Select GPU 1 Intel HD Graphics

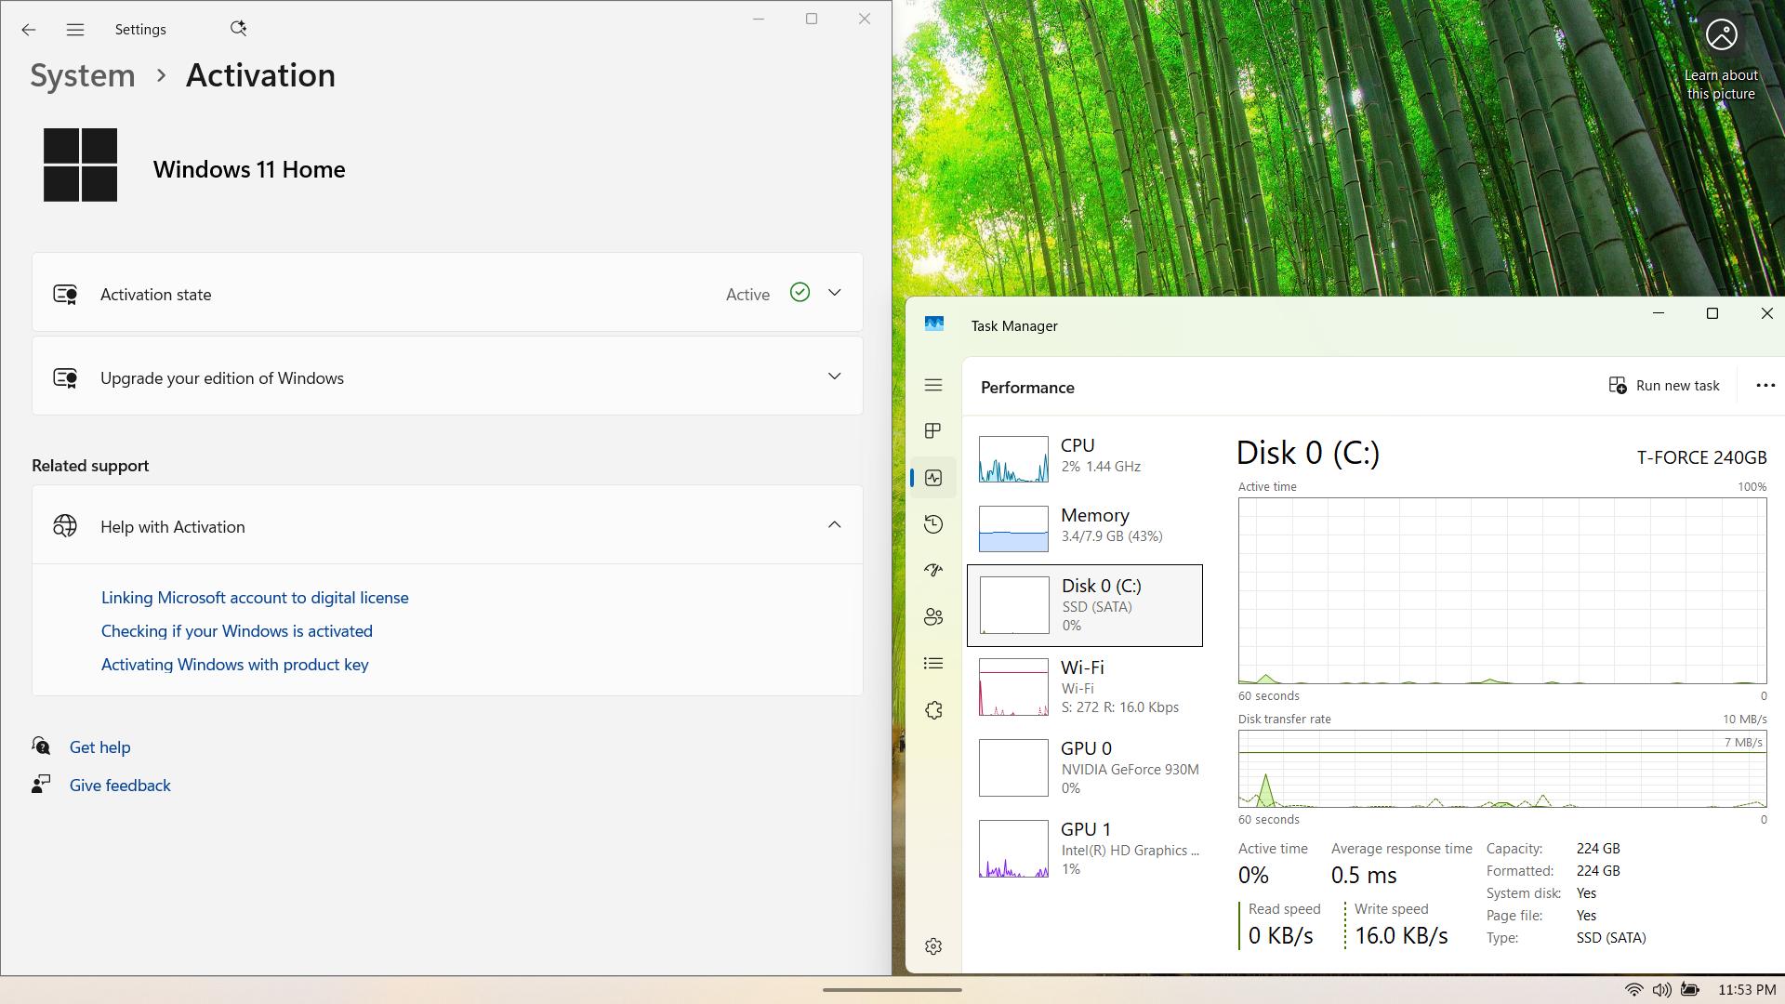(x=1085, y=849)
